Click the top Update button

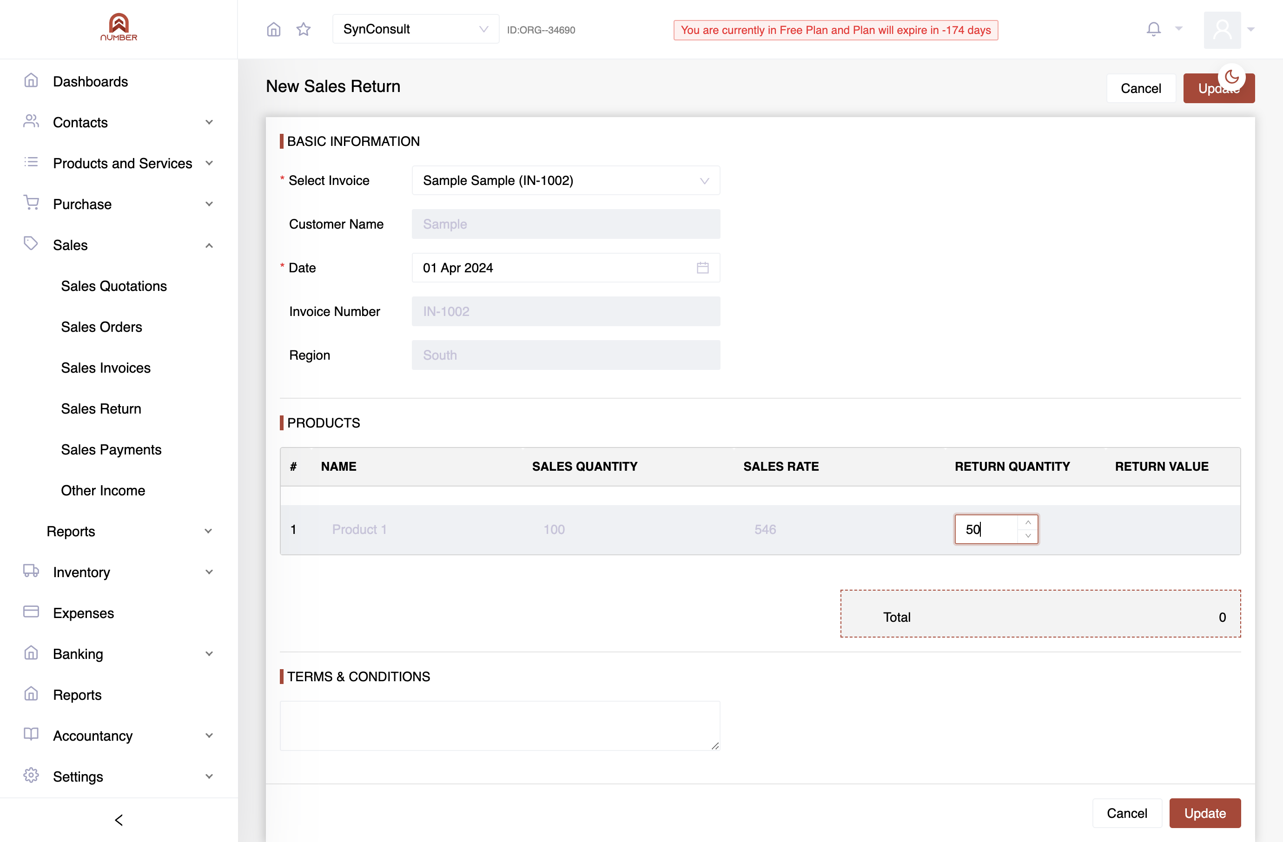(x=1218, y=88)
